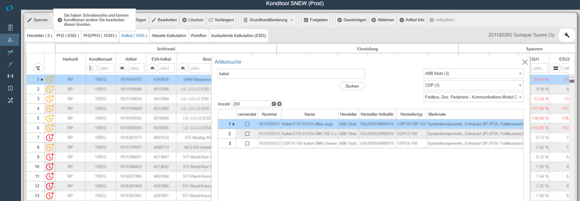Click the Konditionsart (alle) filter field
The image size is (580, 201).
(x=106, y=68)
